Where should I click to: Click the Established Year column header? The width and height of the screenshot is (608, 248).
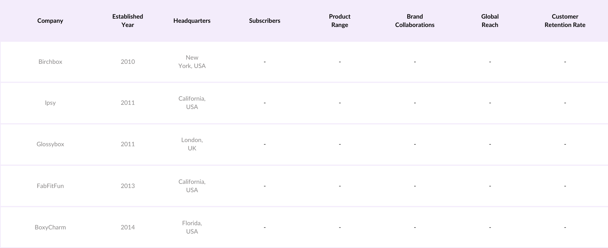point(128,21)
